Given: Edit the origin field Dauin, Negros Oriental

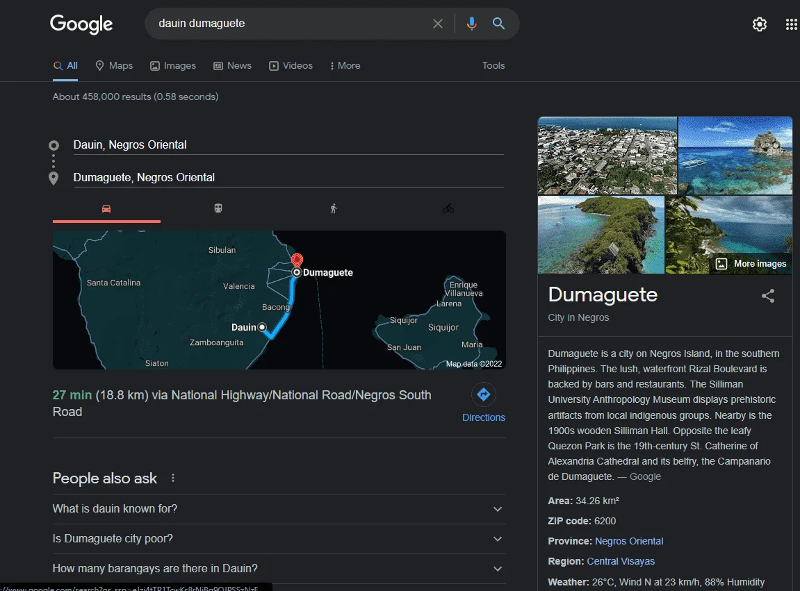Looking at the screenshot, I should point(288,145).
